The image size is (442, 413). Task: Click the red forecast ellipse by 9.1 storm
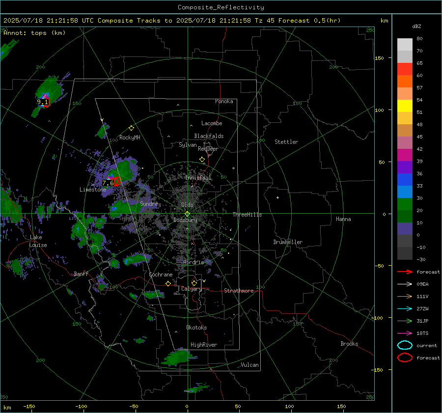point(47,102)
